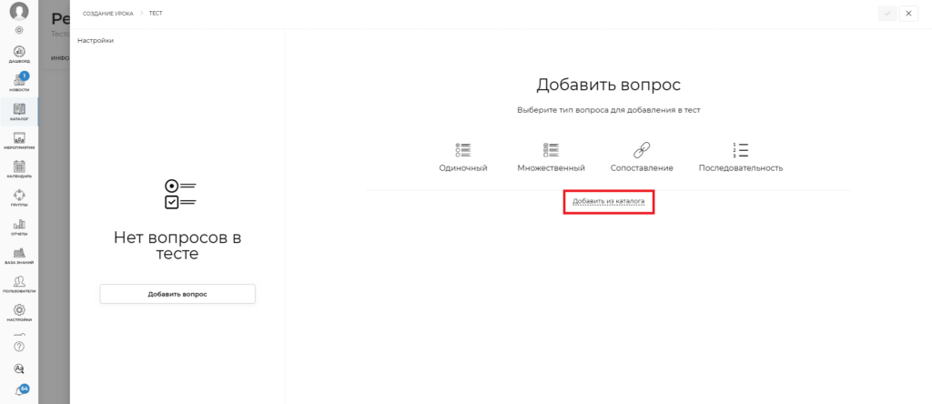Open the Отчеты section
Viewport: 932px width, 404px height.
pyautogui.click(x=19, y=227)
